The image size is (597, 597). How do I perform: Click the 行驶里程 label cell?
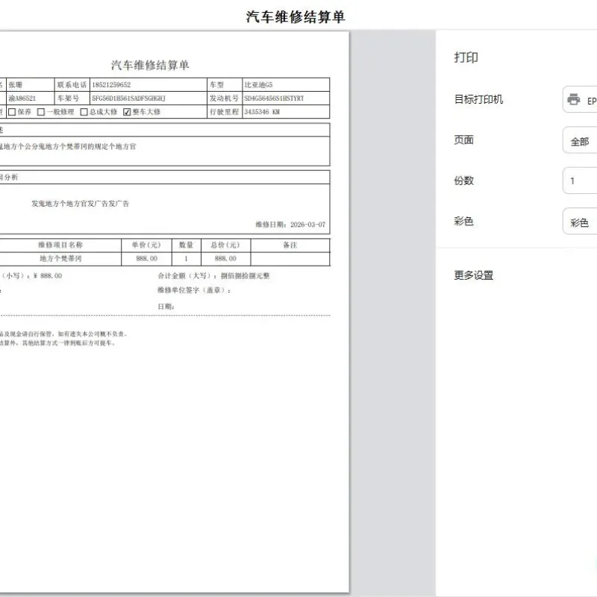tap(225, 112)
